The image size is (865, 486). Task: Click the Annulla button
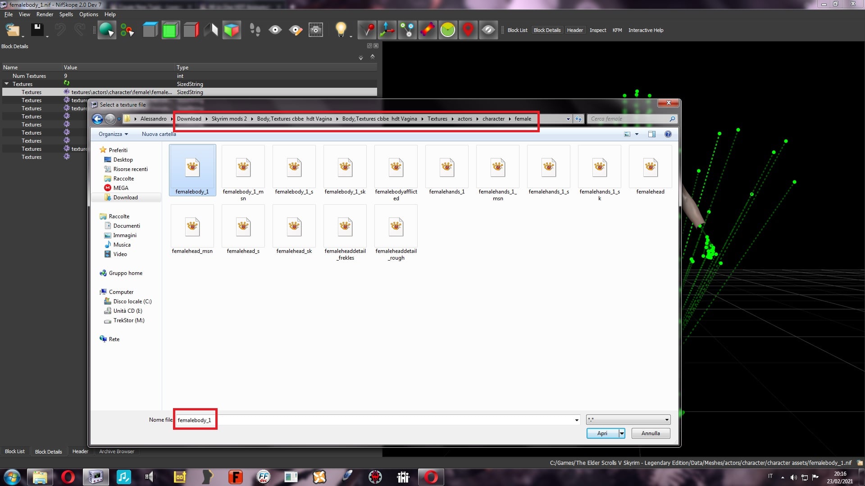pos(651,433)
